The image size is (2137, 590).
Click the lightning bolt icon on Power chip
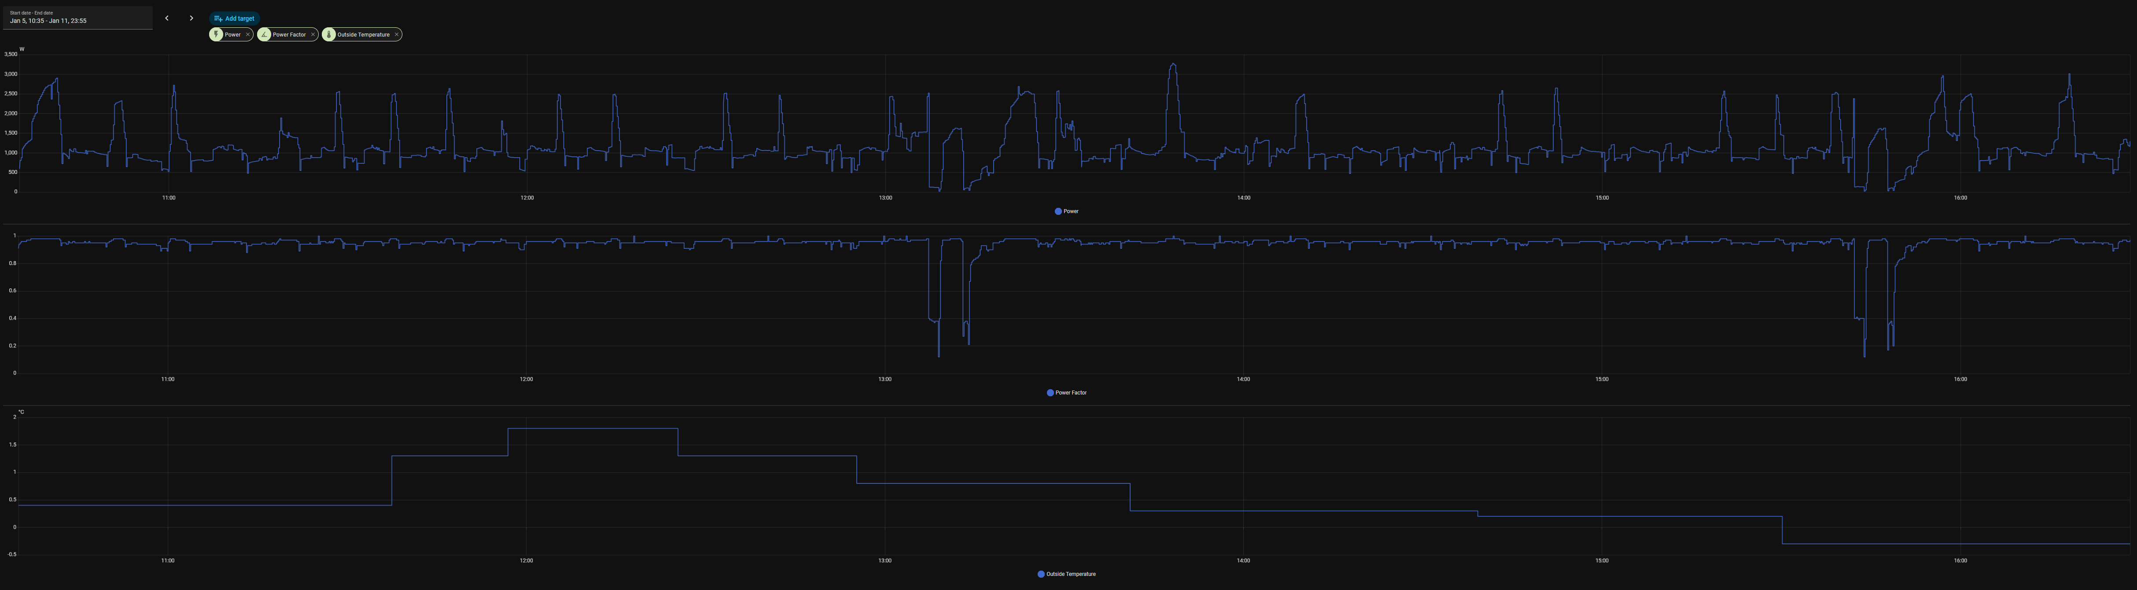click(217, 35)
